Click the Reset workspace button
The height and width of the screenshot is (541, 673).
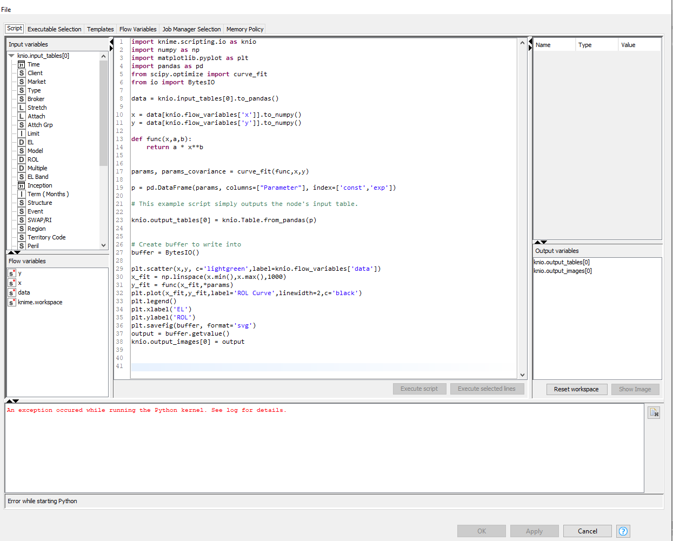click(x=576, y=389)
